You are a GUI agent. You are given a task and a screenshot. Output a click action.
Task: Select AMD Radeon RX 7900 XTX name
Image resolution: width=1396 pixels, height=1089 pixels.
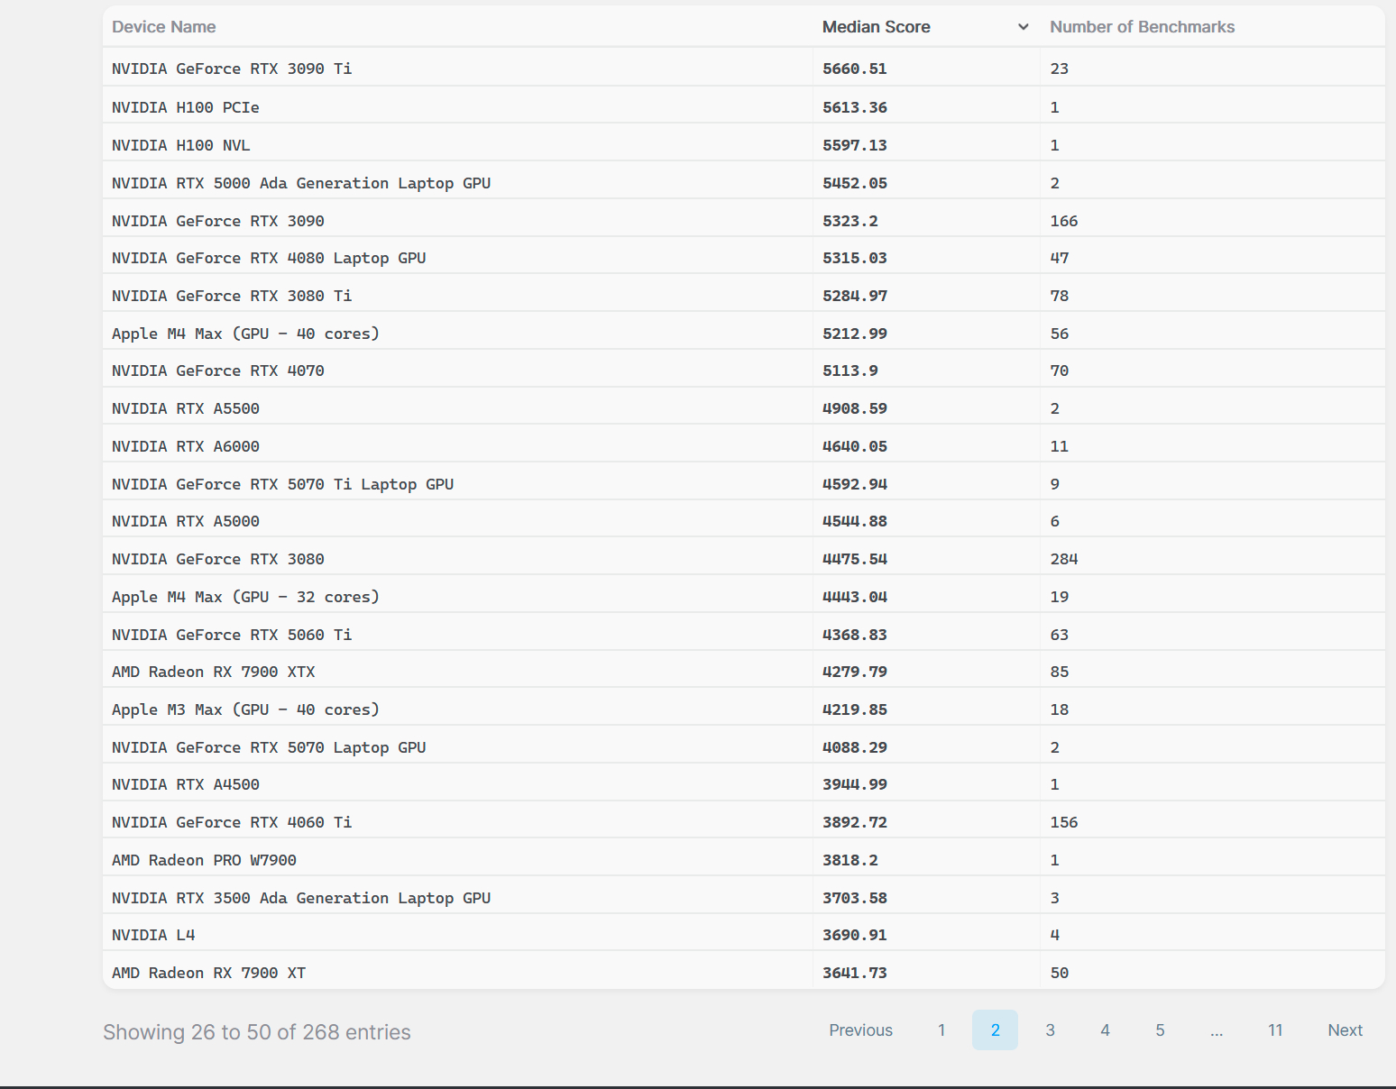click(214, 672)
